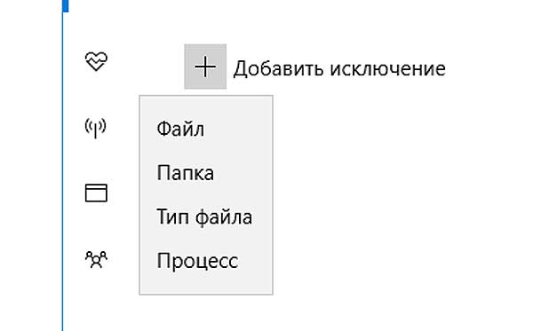The height and width of the screenshot is (331, 533).
Task: Click the plus icon to add exclusion
Action: tap(205, 67)
